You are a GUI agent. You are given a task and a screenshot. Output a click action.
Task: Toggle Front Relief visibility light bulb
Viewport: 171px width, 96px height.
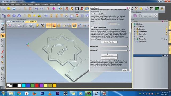(x=166, y=31)
